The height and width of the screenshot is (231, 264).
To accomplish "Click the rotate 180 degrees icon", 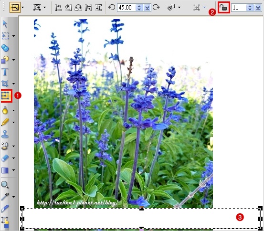I will 78,8.
